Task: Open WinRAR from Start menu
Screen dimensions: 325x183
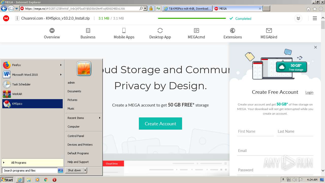Action: [32, 94]
